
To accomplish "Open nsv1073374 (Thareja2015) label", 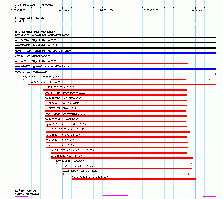I will coord(90,177).
